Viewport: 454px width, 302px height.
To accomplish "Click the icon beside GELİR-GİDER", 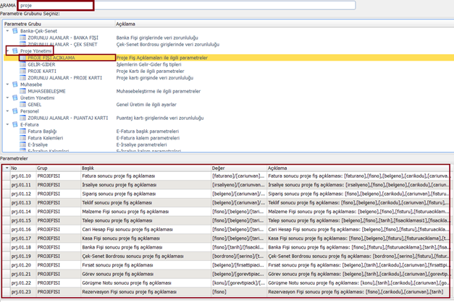I will pyautogui.click(x=23, y=64).
